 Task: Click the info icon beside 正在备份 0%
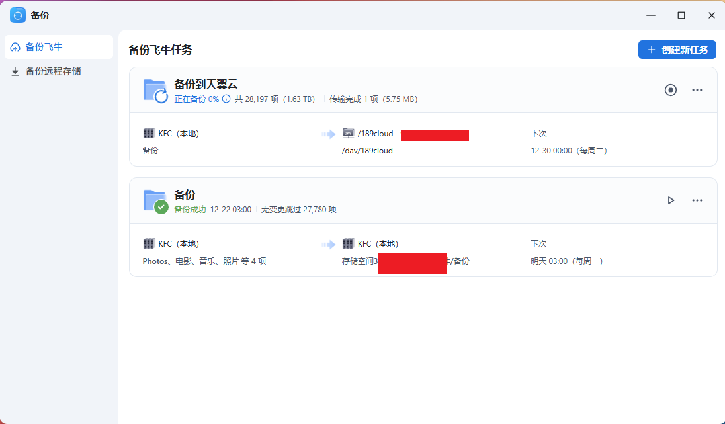pyautogui.click(x=226, y=99)
